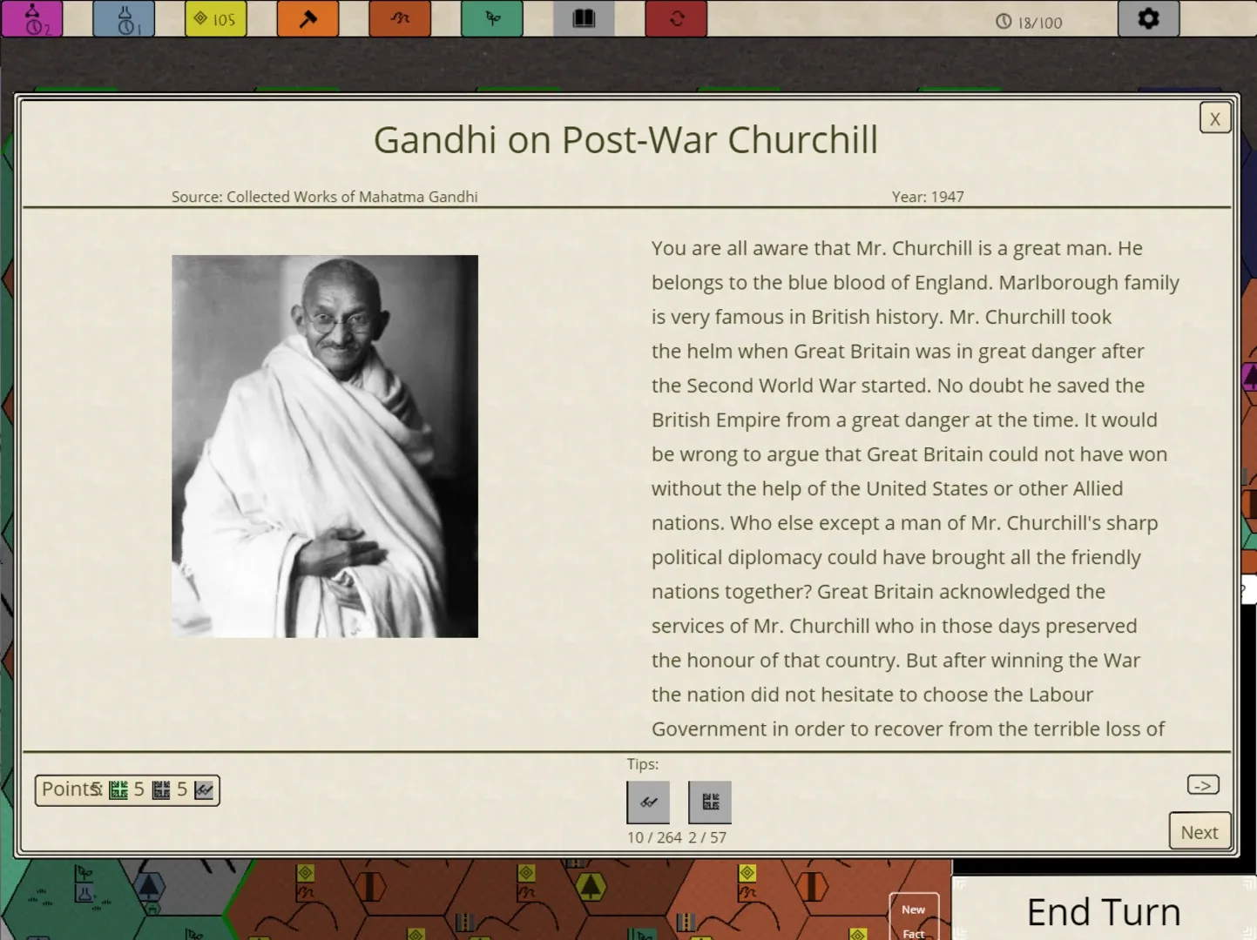Image resolution: width=1257 pixels, height=940 pixels.
Task: Click the magenta worker timer icon
Action: [32, 18]
